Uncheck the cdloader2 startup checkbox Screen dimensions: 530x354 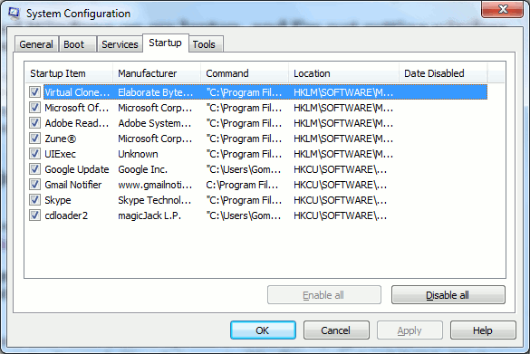34,215
